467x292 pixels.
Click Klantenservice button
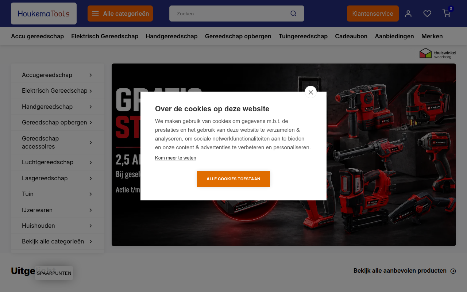click(373, 14)
